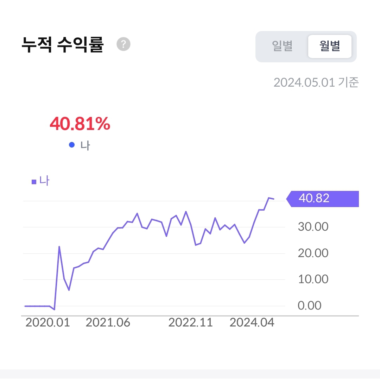380x380 pixels.
Task: Click the 0.00 y-axis label
Action: click(310, 305)
